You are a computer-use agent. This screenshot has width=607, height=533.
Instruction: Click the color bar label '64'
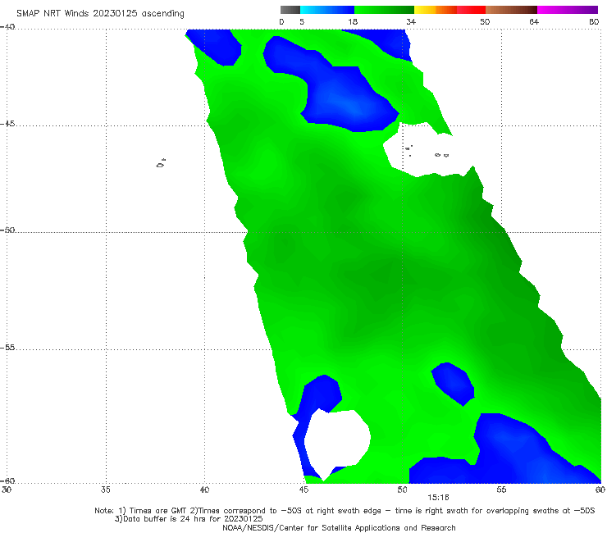(x=534, y=21)
